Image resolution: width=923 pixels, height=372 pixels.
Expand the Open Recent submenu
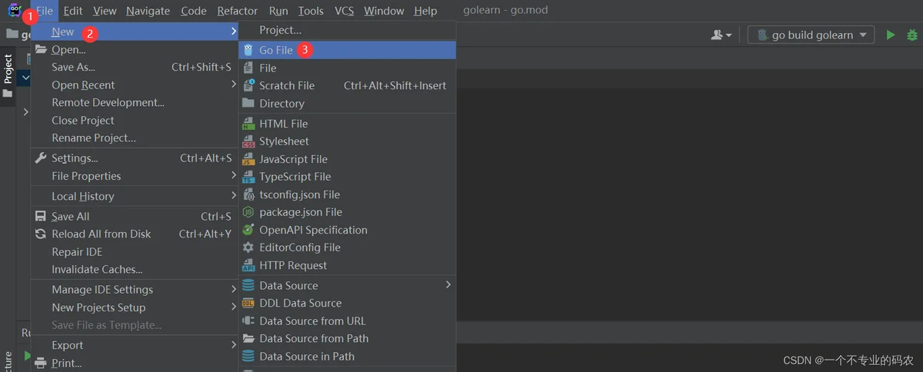point(133,85)
